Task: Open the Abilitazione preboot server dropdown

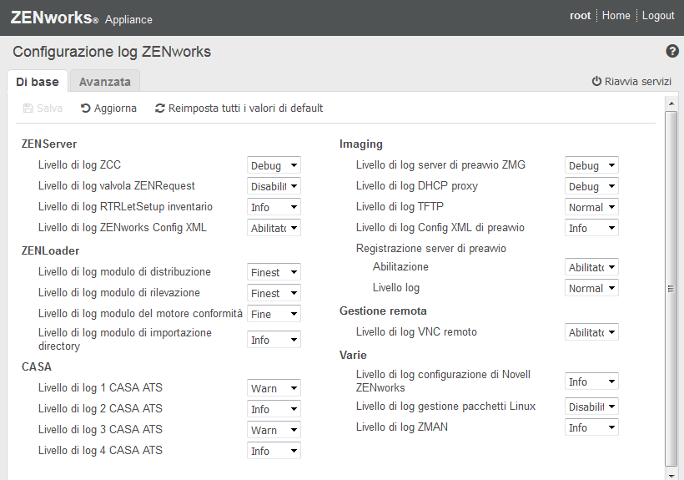Action: pos(591,267)
